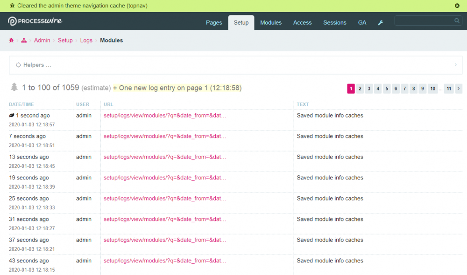Select page 5 in pagination
This screenshot has width=467, height=275.
coord(387,89)
